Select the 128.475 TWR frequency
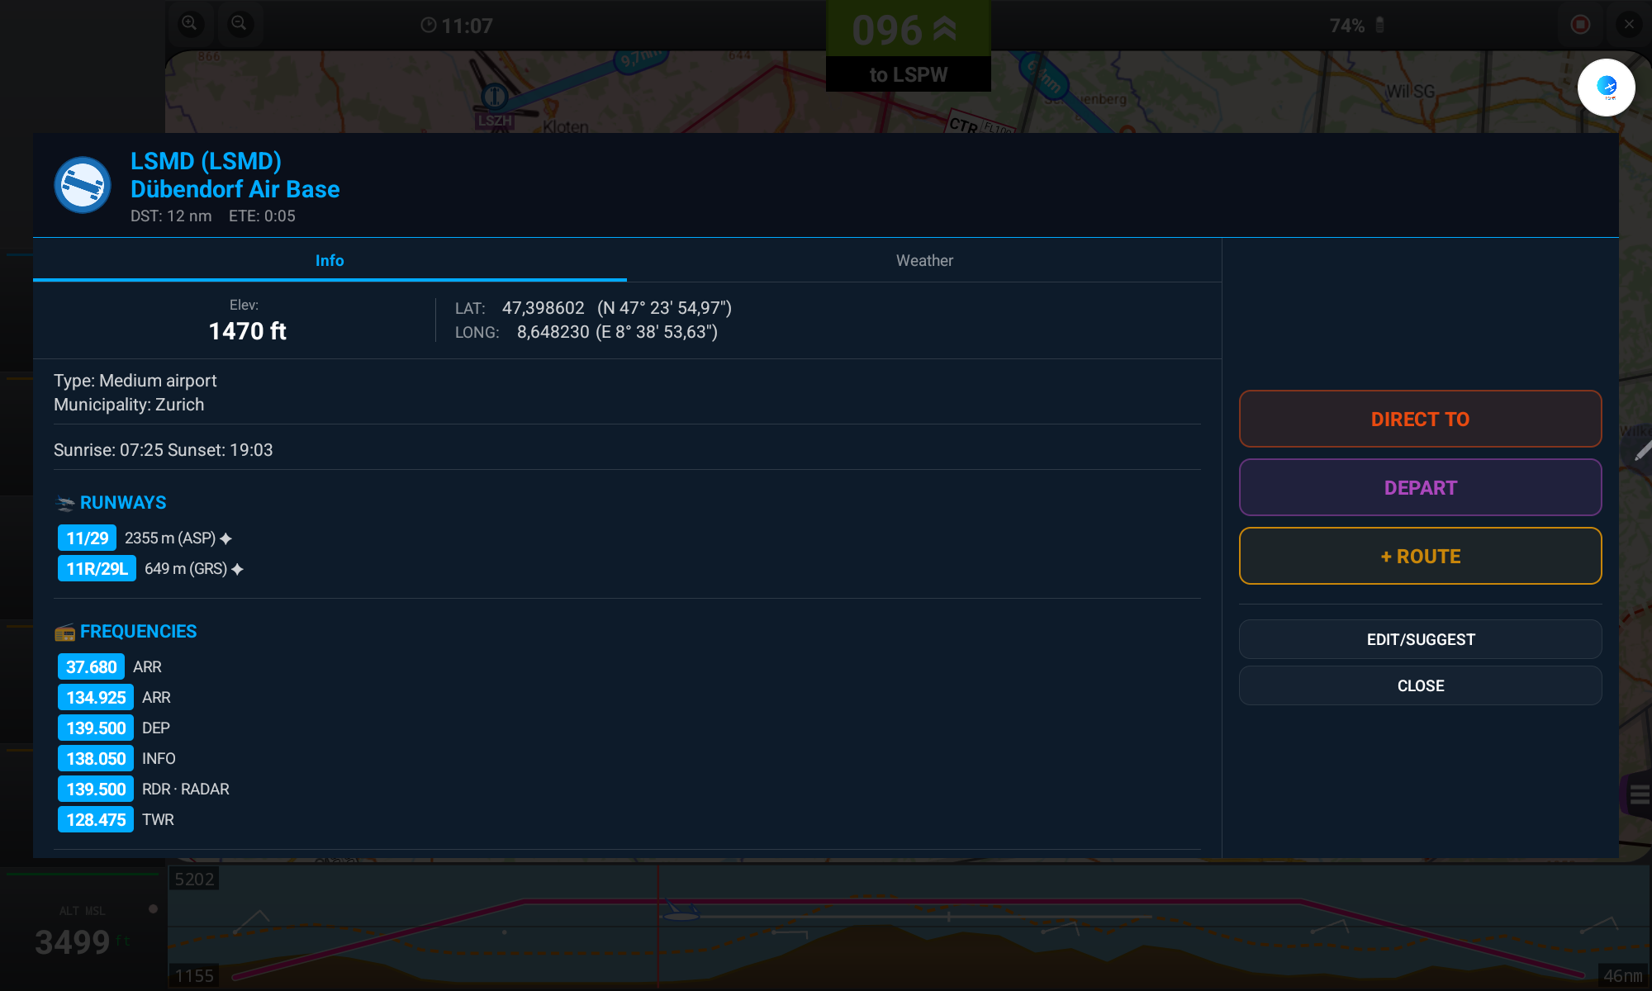 click(x=116, y=819)
